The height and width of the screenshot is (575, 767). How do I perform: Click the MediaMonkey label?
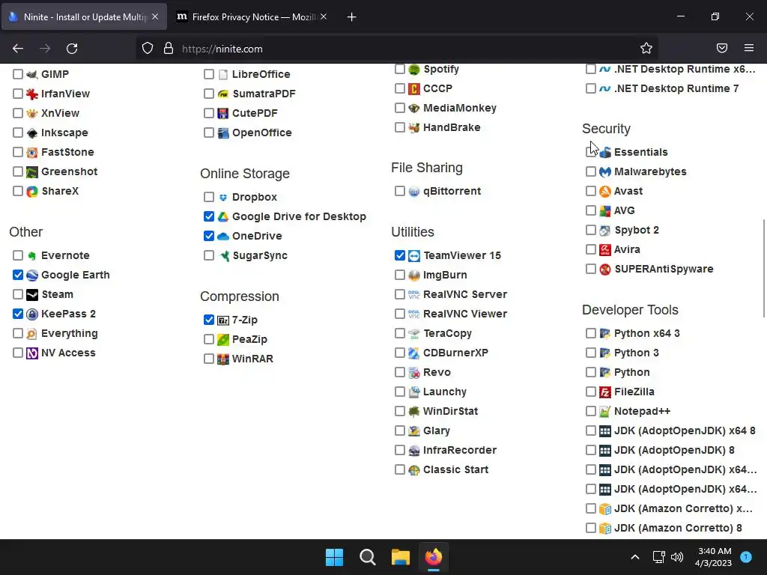460,108
